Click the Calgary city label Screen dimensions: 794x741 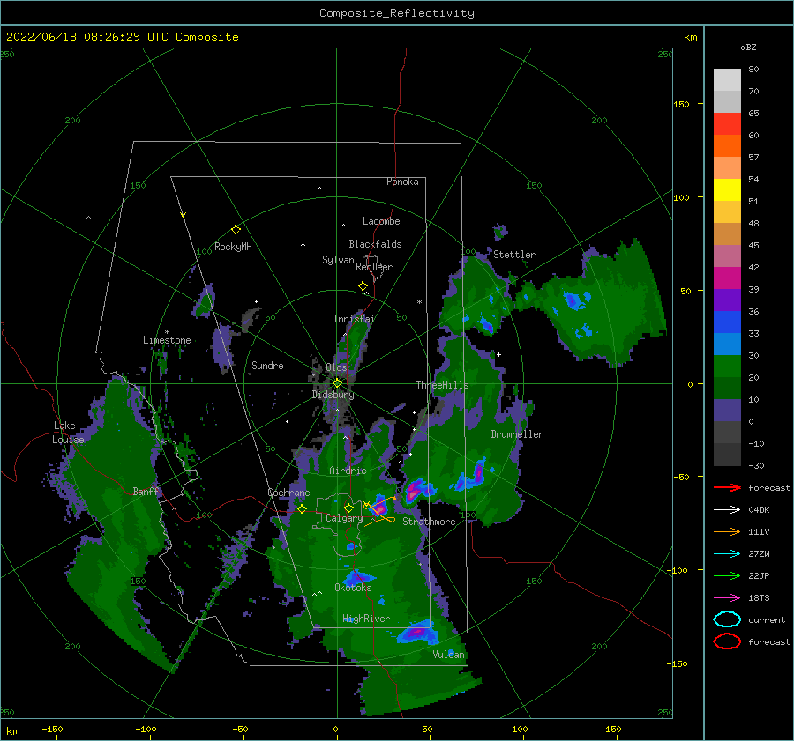344,518
